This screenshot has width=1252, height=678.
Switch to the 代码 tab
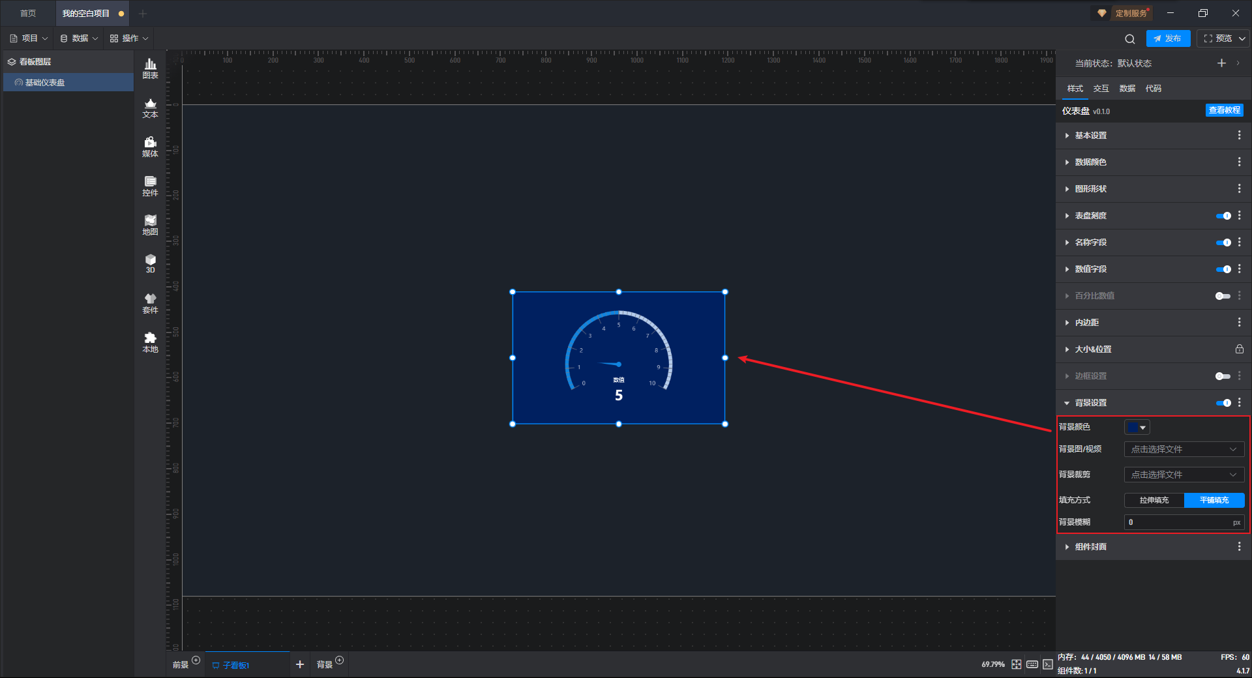[1153, 88]
